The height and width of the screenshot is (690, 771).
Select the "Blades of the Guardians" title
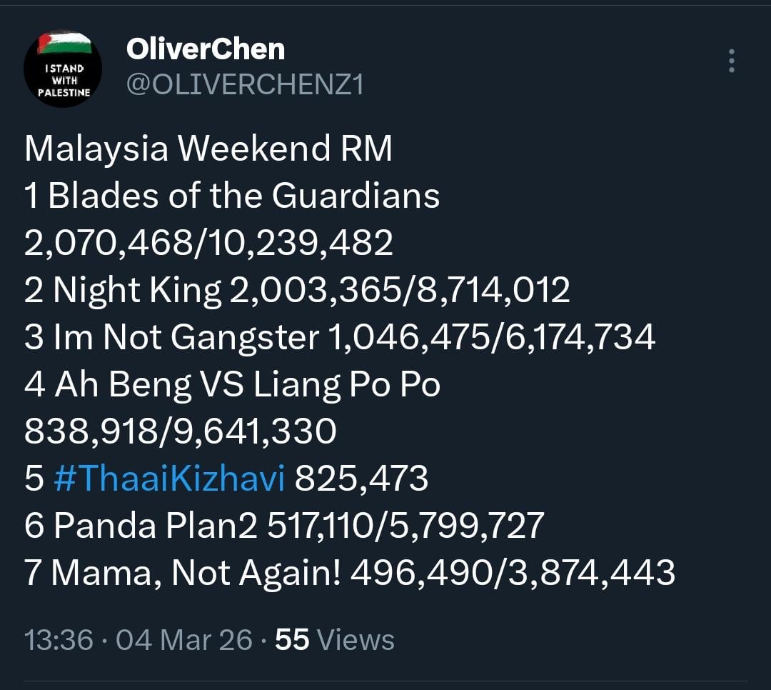(x=243, y=196)
